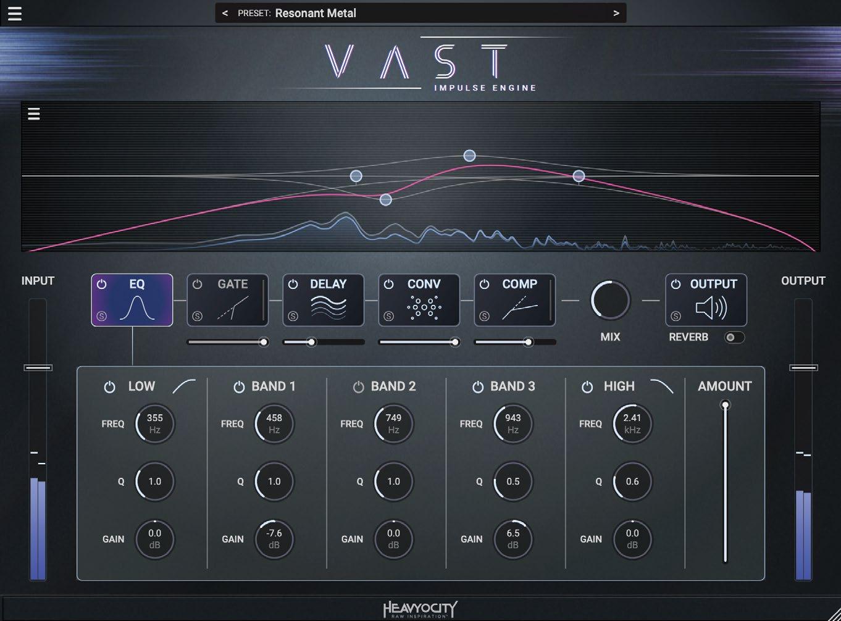Click the COMP curve icon
Screen dimensions: 841x621
point(520,307)
